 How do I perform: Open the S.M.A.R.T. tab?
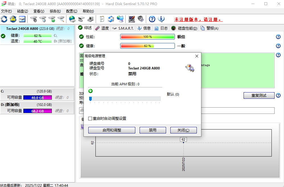coord(123,28)
